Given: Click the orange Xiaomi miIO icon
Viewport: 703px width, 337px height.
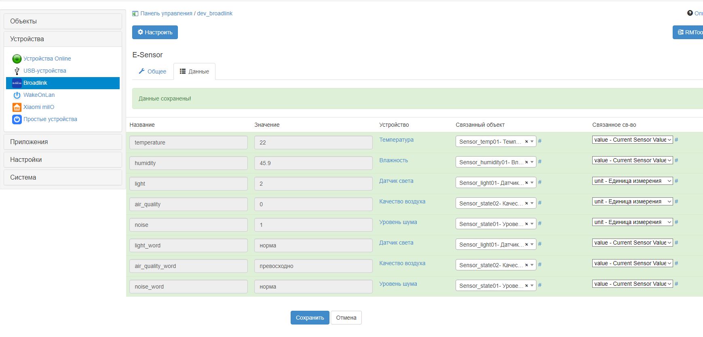Looking at the screenshot, I should 17,107.
